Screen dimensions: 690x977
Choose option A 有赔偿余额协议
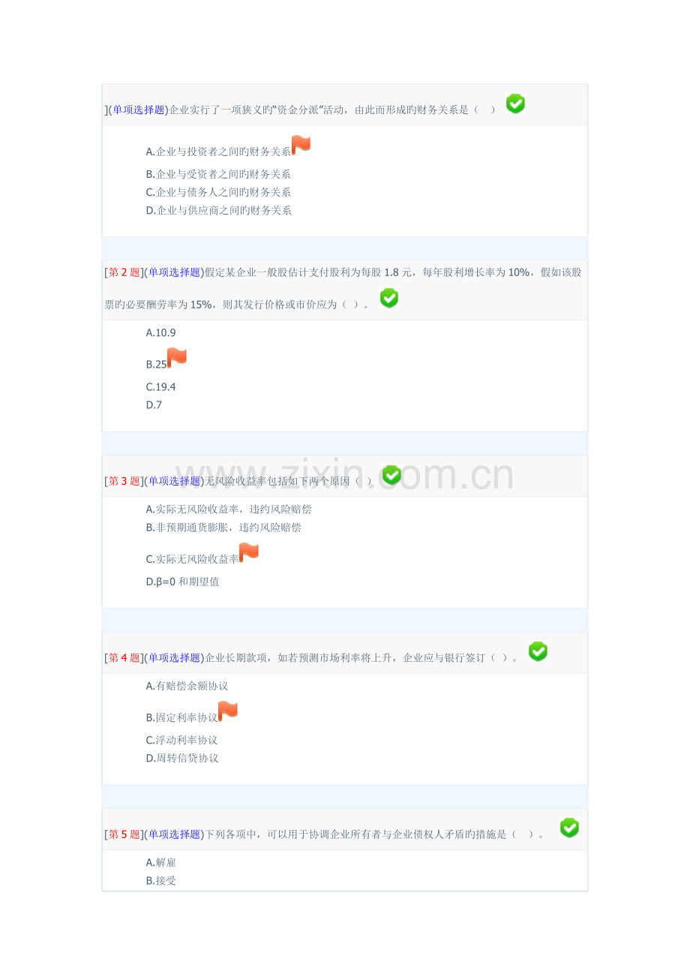[187, 686]
